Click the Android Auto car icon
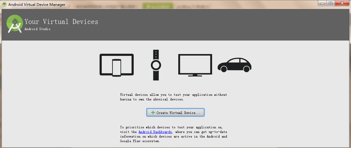 [x=235, y=65]
